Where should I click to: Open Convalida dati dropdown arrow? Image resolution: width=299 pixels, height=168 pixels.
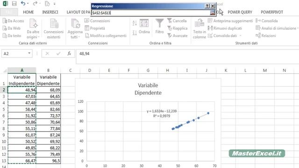point(240,35)
